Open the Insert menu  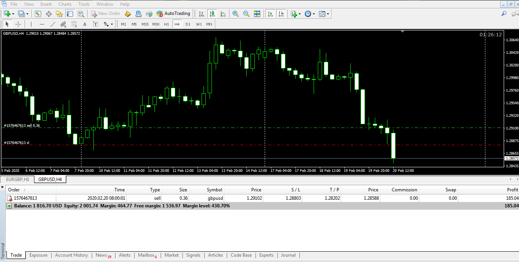click(x=46, y=4)
